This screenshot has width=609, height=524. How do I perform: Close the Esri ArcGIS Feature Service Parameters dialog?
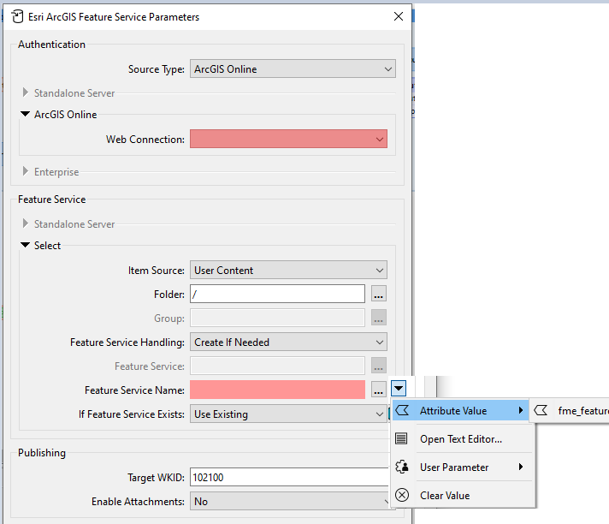pos(399,16)
